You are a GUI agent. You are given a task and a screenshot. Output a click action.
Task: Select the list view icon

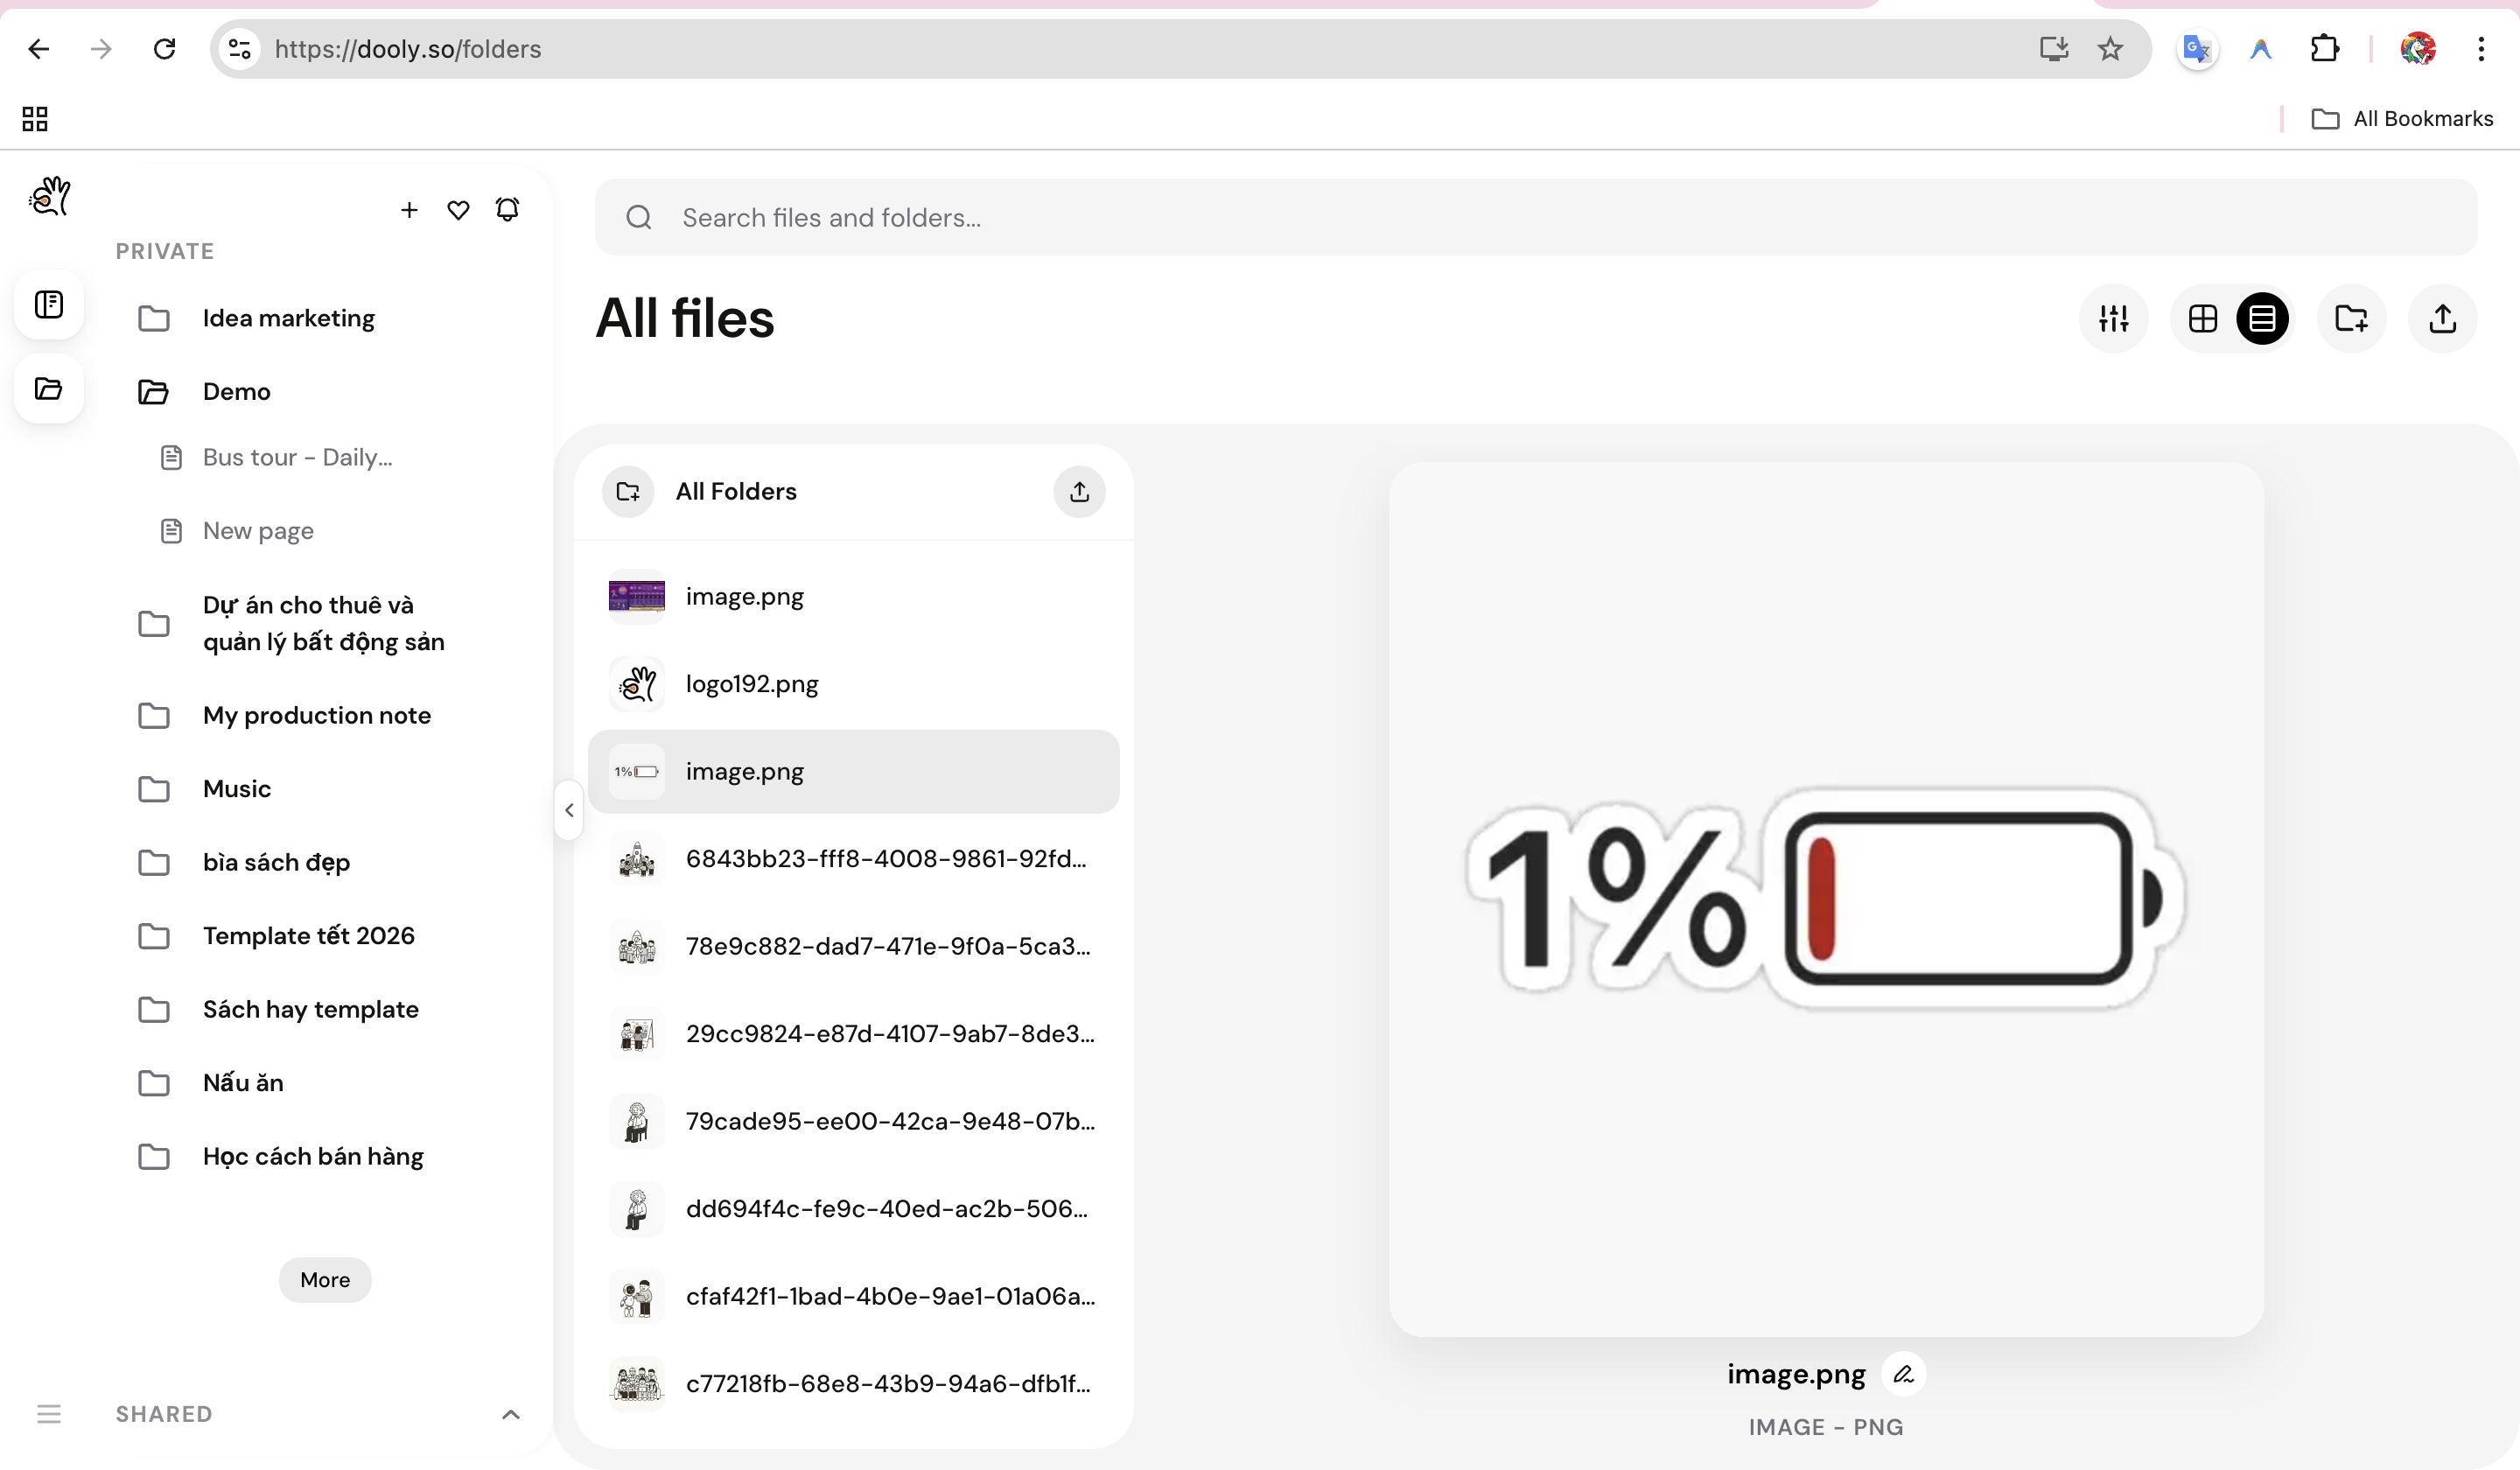coord(2263,318)
